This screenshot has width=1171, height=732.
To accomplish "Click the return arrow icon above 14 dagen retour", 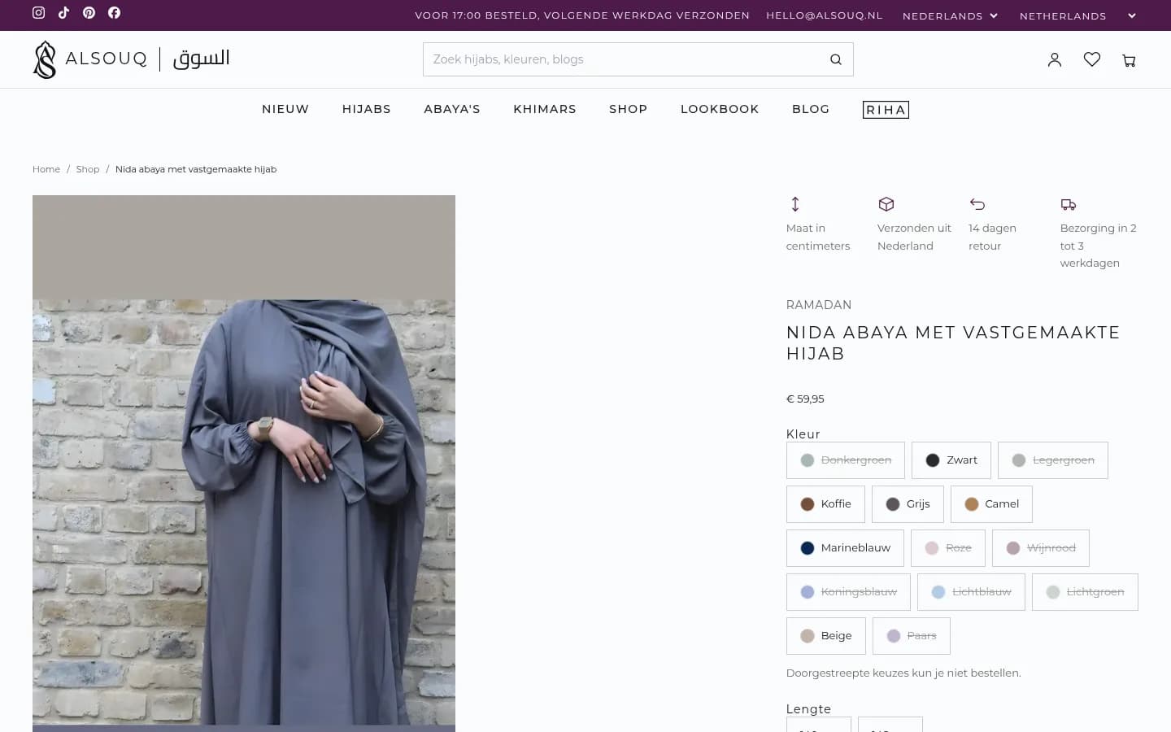I will 977,204.
